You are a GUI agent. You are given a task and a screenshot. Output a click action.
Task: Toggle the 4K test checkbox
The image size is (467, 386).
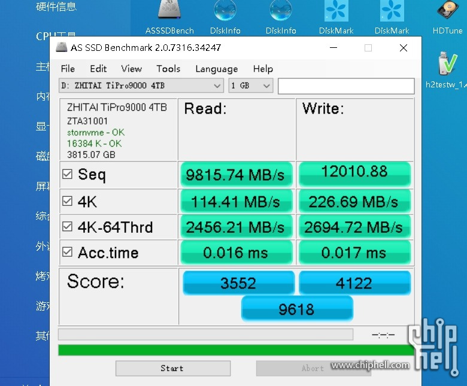click(x=67, y=201)
